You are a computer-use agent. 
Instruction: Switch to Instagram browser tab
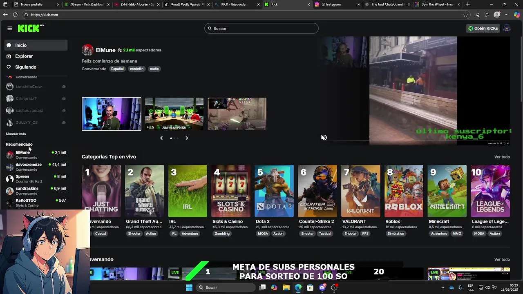(x=337, y=4)
